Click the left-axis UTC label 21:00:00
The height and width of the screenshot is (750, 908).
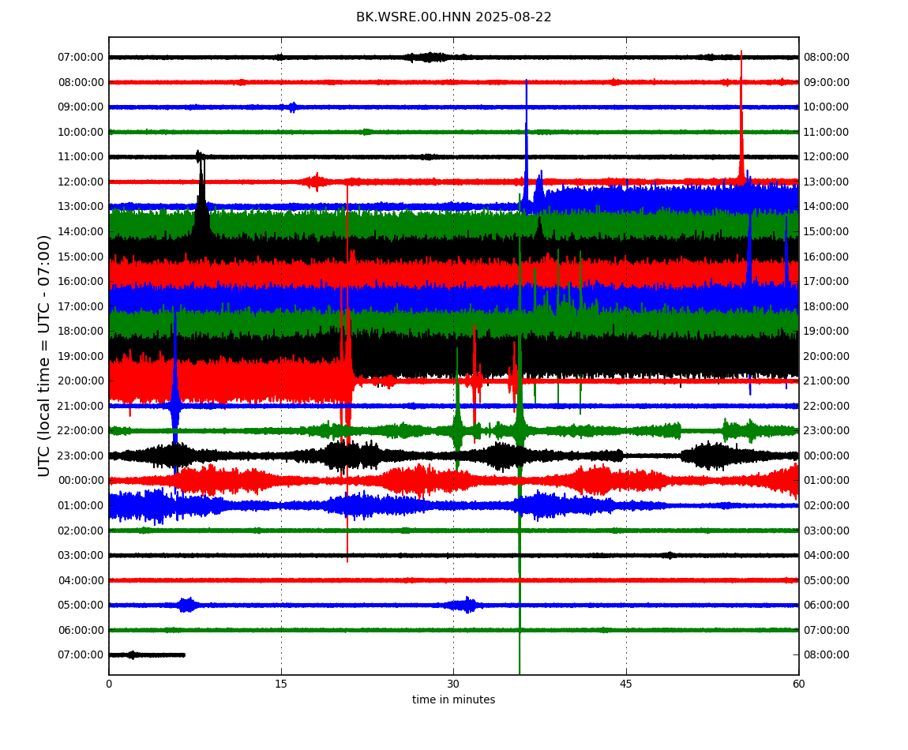point(81,406)
